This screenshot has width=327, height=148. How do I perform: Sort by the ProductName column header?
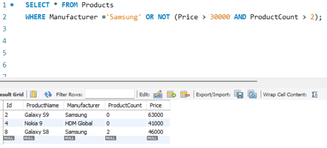pyautogui.click(x=43, y=105)
